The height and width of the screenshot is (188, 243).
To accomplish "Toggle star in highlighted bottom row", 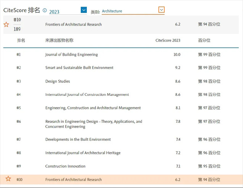I will point(8,179).
